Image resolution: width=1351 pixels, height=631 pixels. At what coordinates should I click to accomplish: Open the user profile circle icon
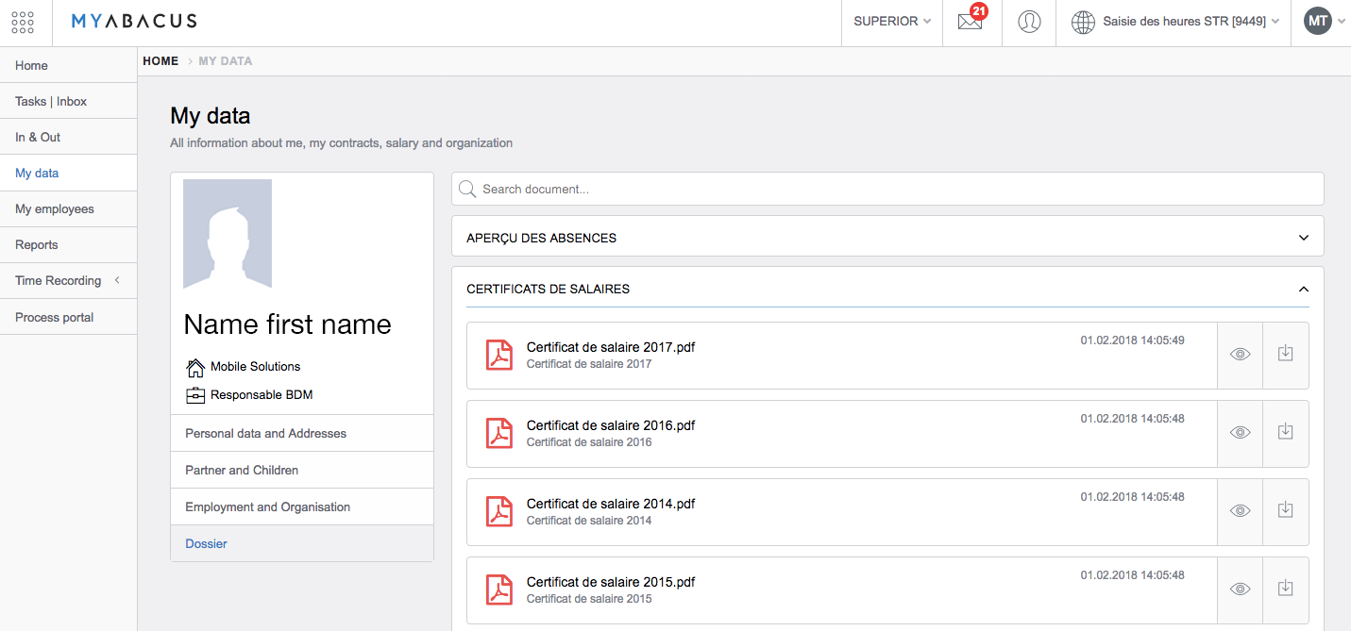pyautogui.click(x=1029, y=22)
